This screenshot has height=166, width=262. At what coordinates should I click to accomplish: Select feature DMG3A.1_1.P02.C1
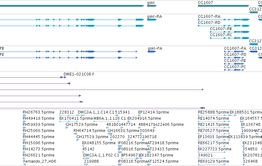pyautogui.click(x=101, y=155)
